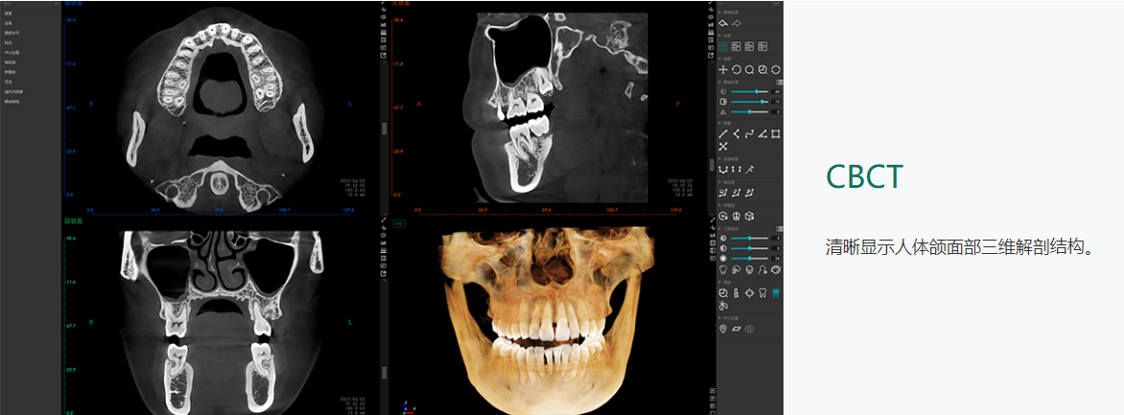Select the pan/move cross-arrows tool
This screenshot has height=415, width=1124.
[x=723, y=70]
